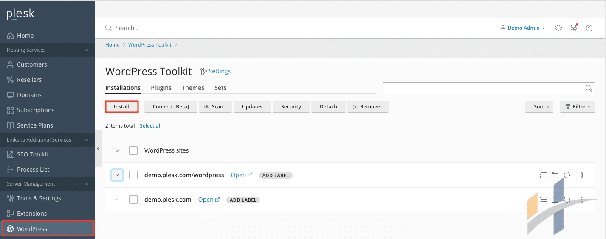Click the magnifier icon in the top search bar
The width and height of the screenshot is (606, 239).
point(109,28)
